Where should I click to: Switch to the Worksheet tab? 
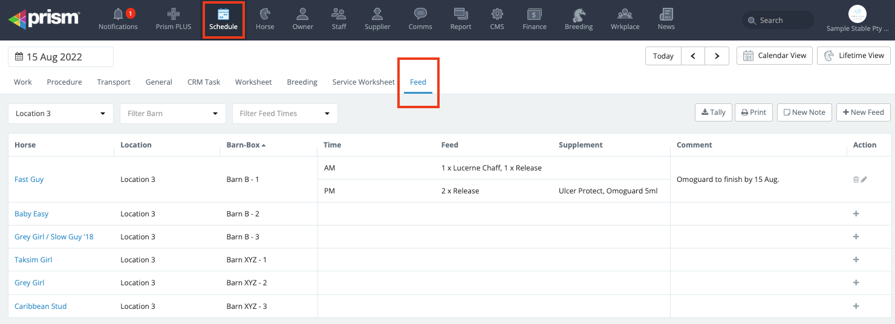253,82
